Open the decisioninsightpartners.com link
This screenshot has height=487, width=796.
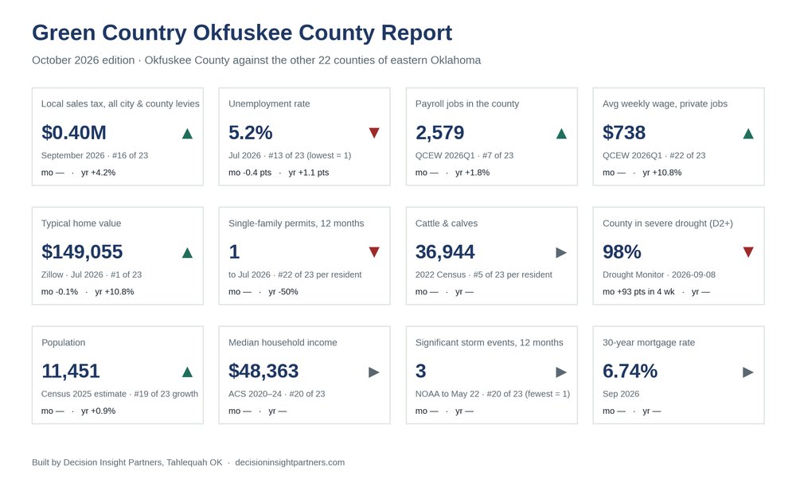click(x=290, y=462)
